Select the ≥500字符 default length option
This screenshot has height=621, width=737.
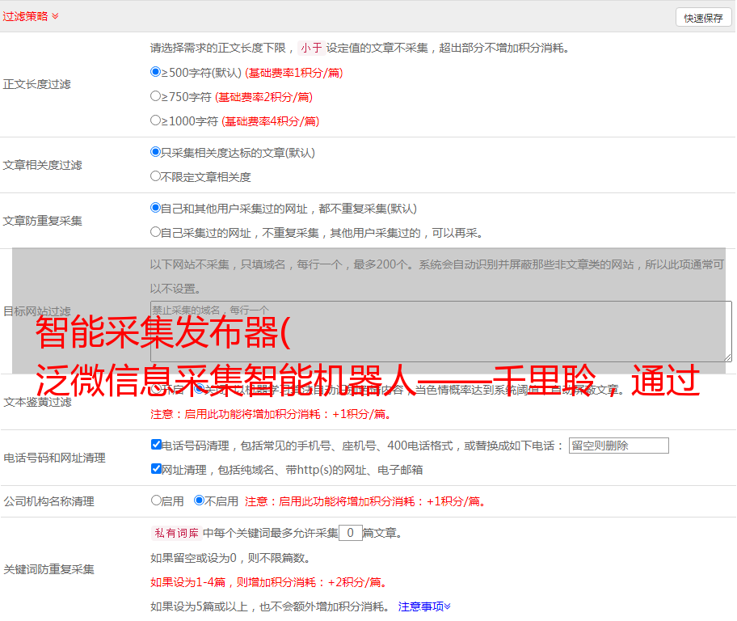(156, 72)
